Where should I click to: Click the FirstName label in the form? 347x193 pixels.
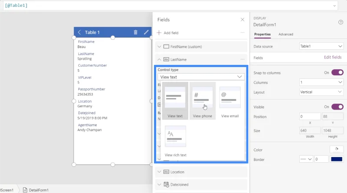click(x=86, y=42)
